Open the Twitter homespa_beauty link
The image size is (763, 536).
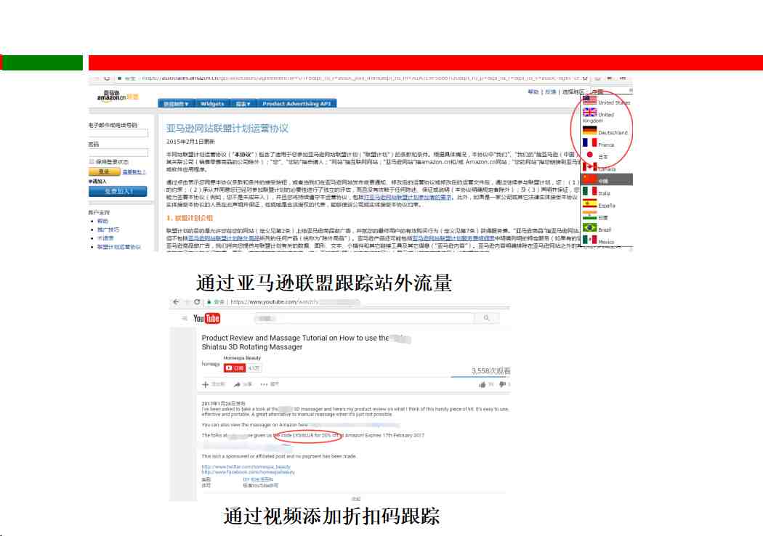coord(246,466)
